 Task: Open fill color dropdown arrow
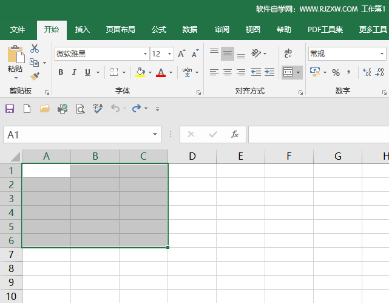150,72
